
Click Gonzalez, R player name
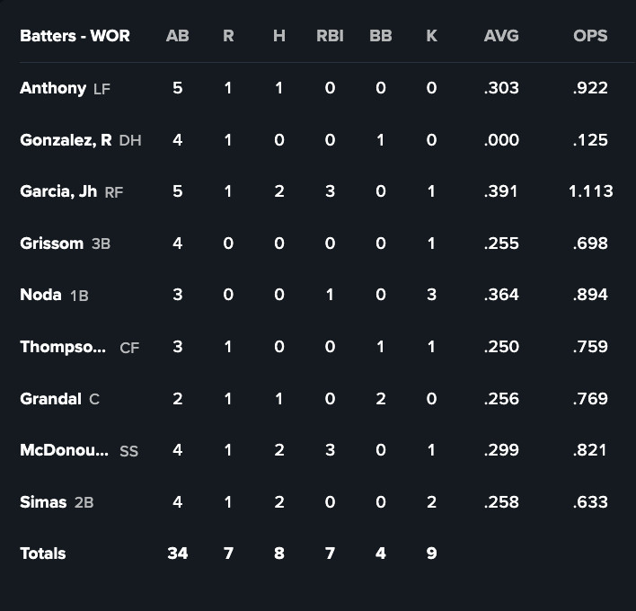click(x=66, y=140)
